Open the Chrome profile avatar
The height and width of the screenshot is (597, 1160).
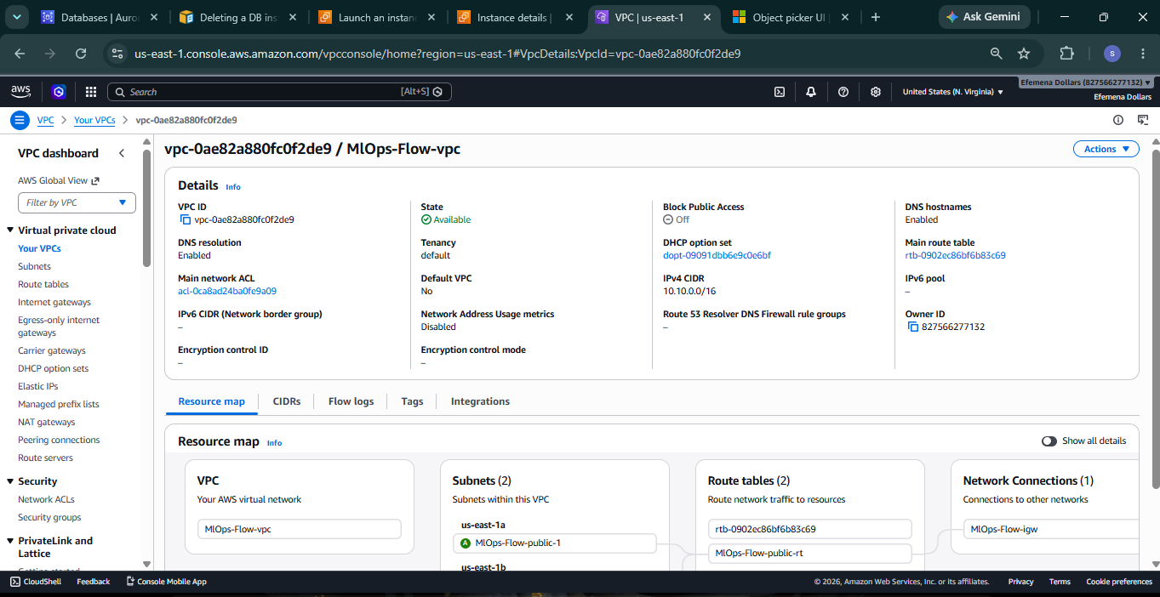(x=1112, y=54)
